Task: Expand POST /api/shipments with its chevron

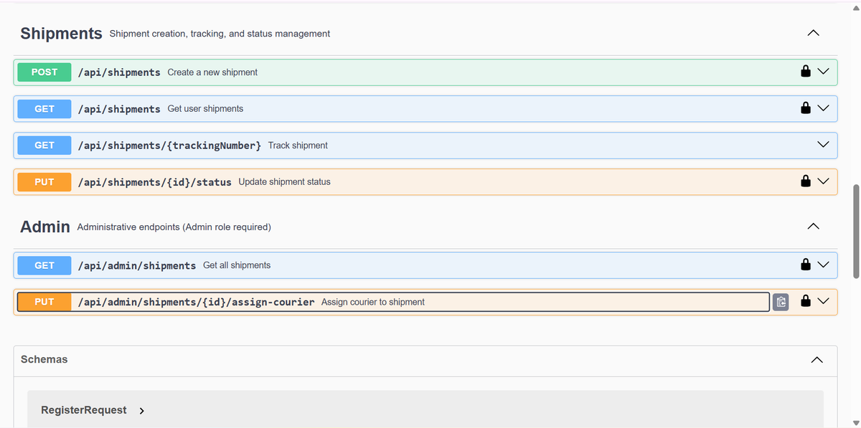Action: (x=823, y=72)
